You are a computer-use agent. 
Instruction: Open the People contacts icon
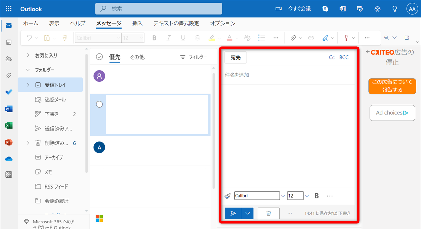coord(9,59)
